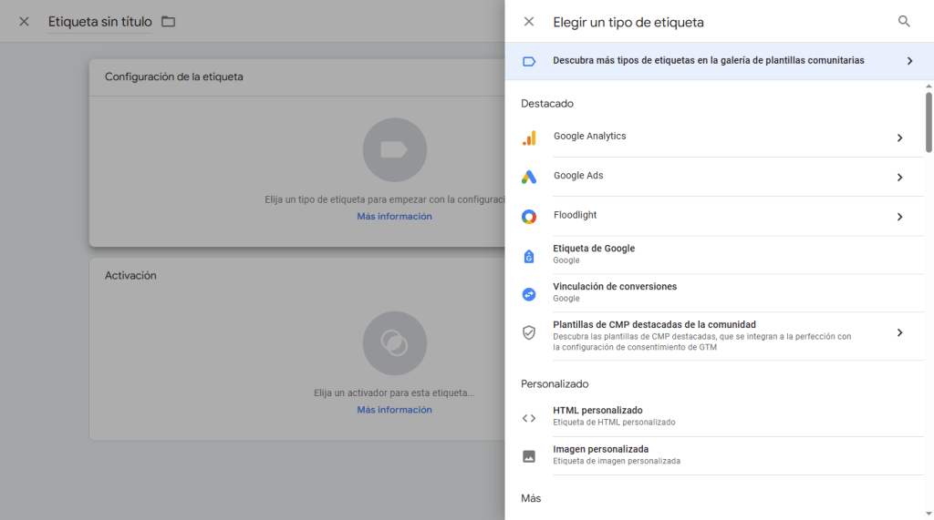Close the Elegir un tipo de etiqueta panel
The height and width of the screenshot is (520, 934).
[x=529, y=22]
